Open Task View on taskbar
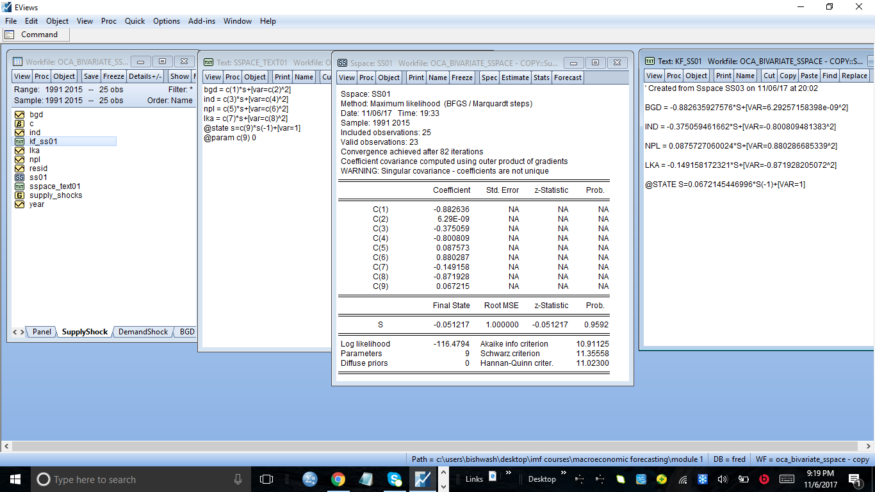Viewport: 875px width, 492px height. (x=266, y=479)
